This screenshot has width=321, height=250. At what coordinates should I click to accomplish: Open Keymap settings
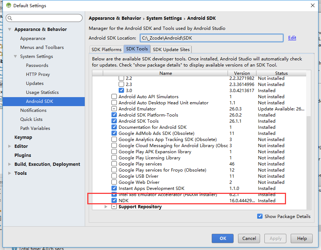[23, 137]
